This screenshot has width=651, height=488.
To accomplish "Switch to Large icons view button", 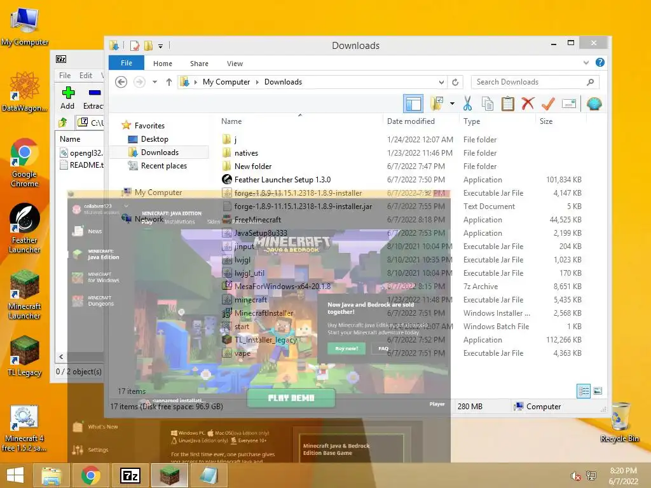I will [x=598, y=391].
